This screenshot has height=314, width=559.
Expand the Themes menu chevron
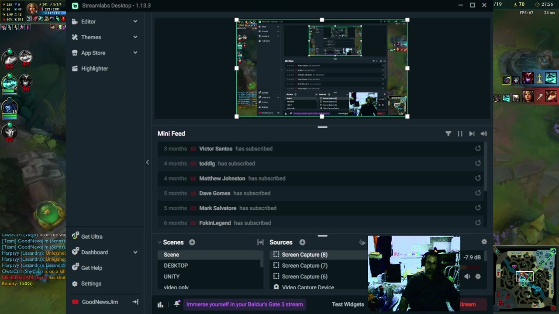[135, 37]
